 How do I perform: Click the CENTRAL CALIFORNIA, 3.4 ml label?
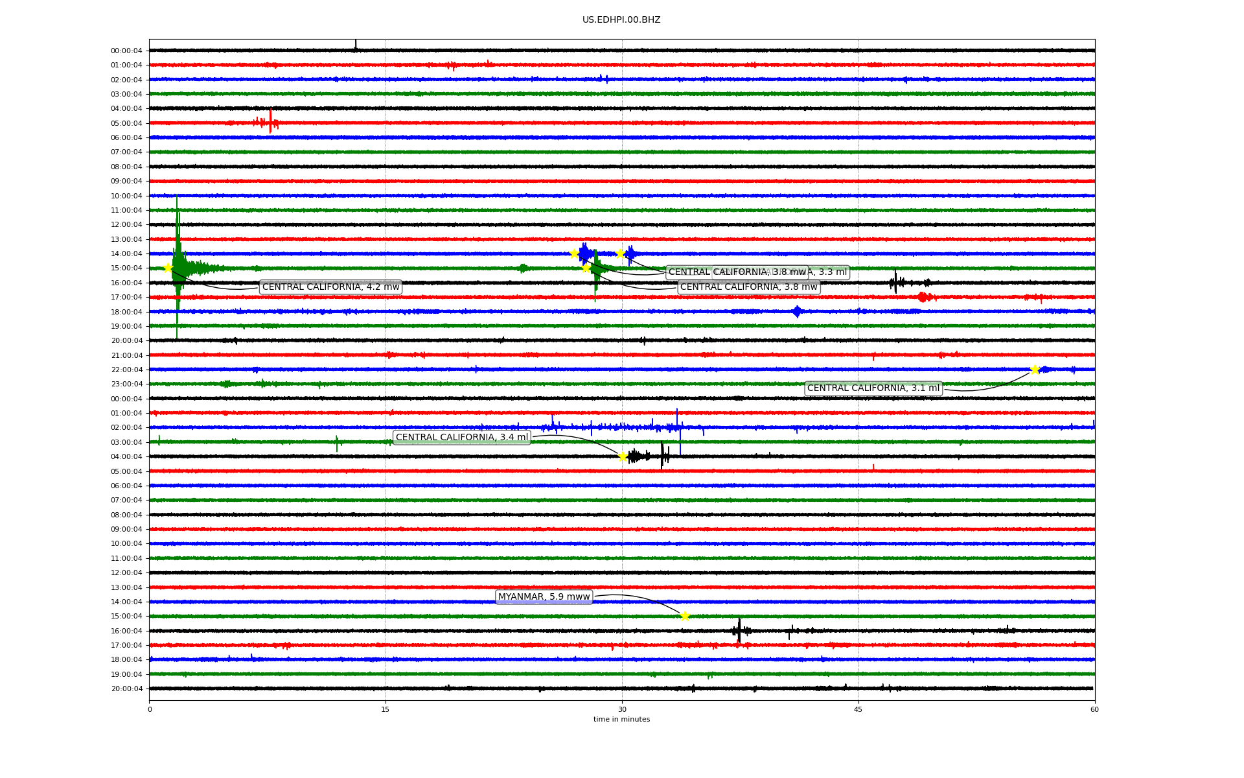click(x=461, y=438)
